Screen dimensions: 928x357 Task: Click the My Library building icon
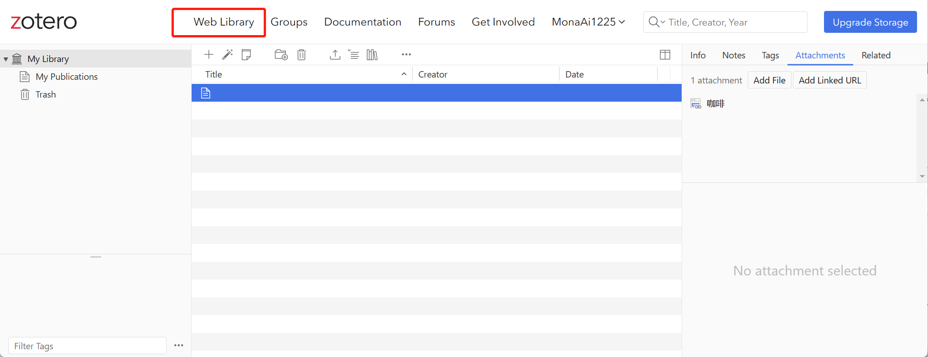click(17, 59)
